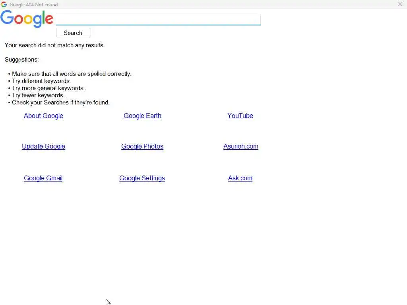This screenshot has height=305, width=407.
Task: Open the Update Google link
Action: click(44, 146)
